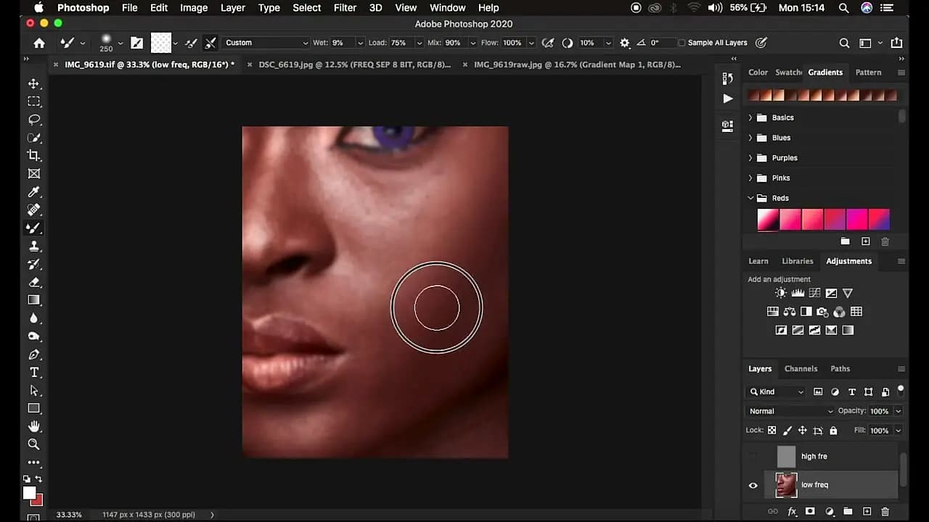Select the Horizontal Type tool
This screenshot has height=522, width=929.
coord(34,373)
